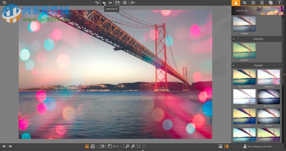Apply the Cross Process effect

point(244,116)
